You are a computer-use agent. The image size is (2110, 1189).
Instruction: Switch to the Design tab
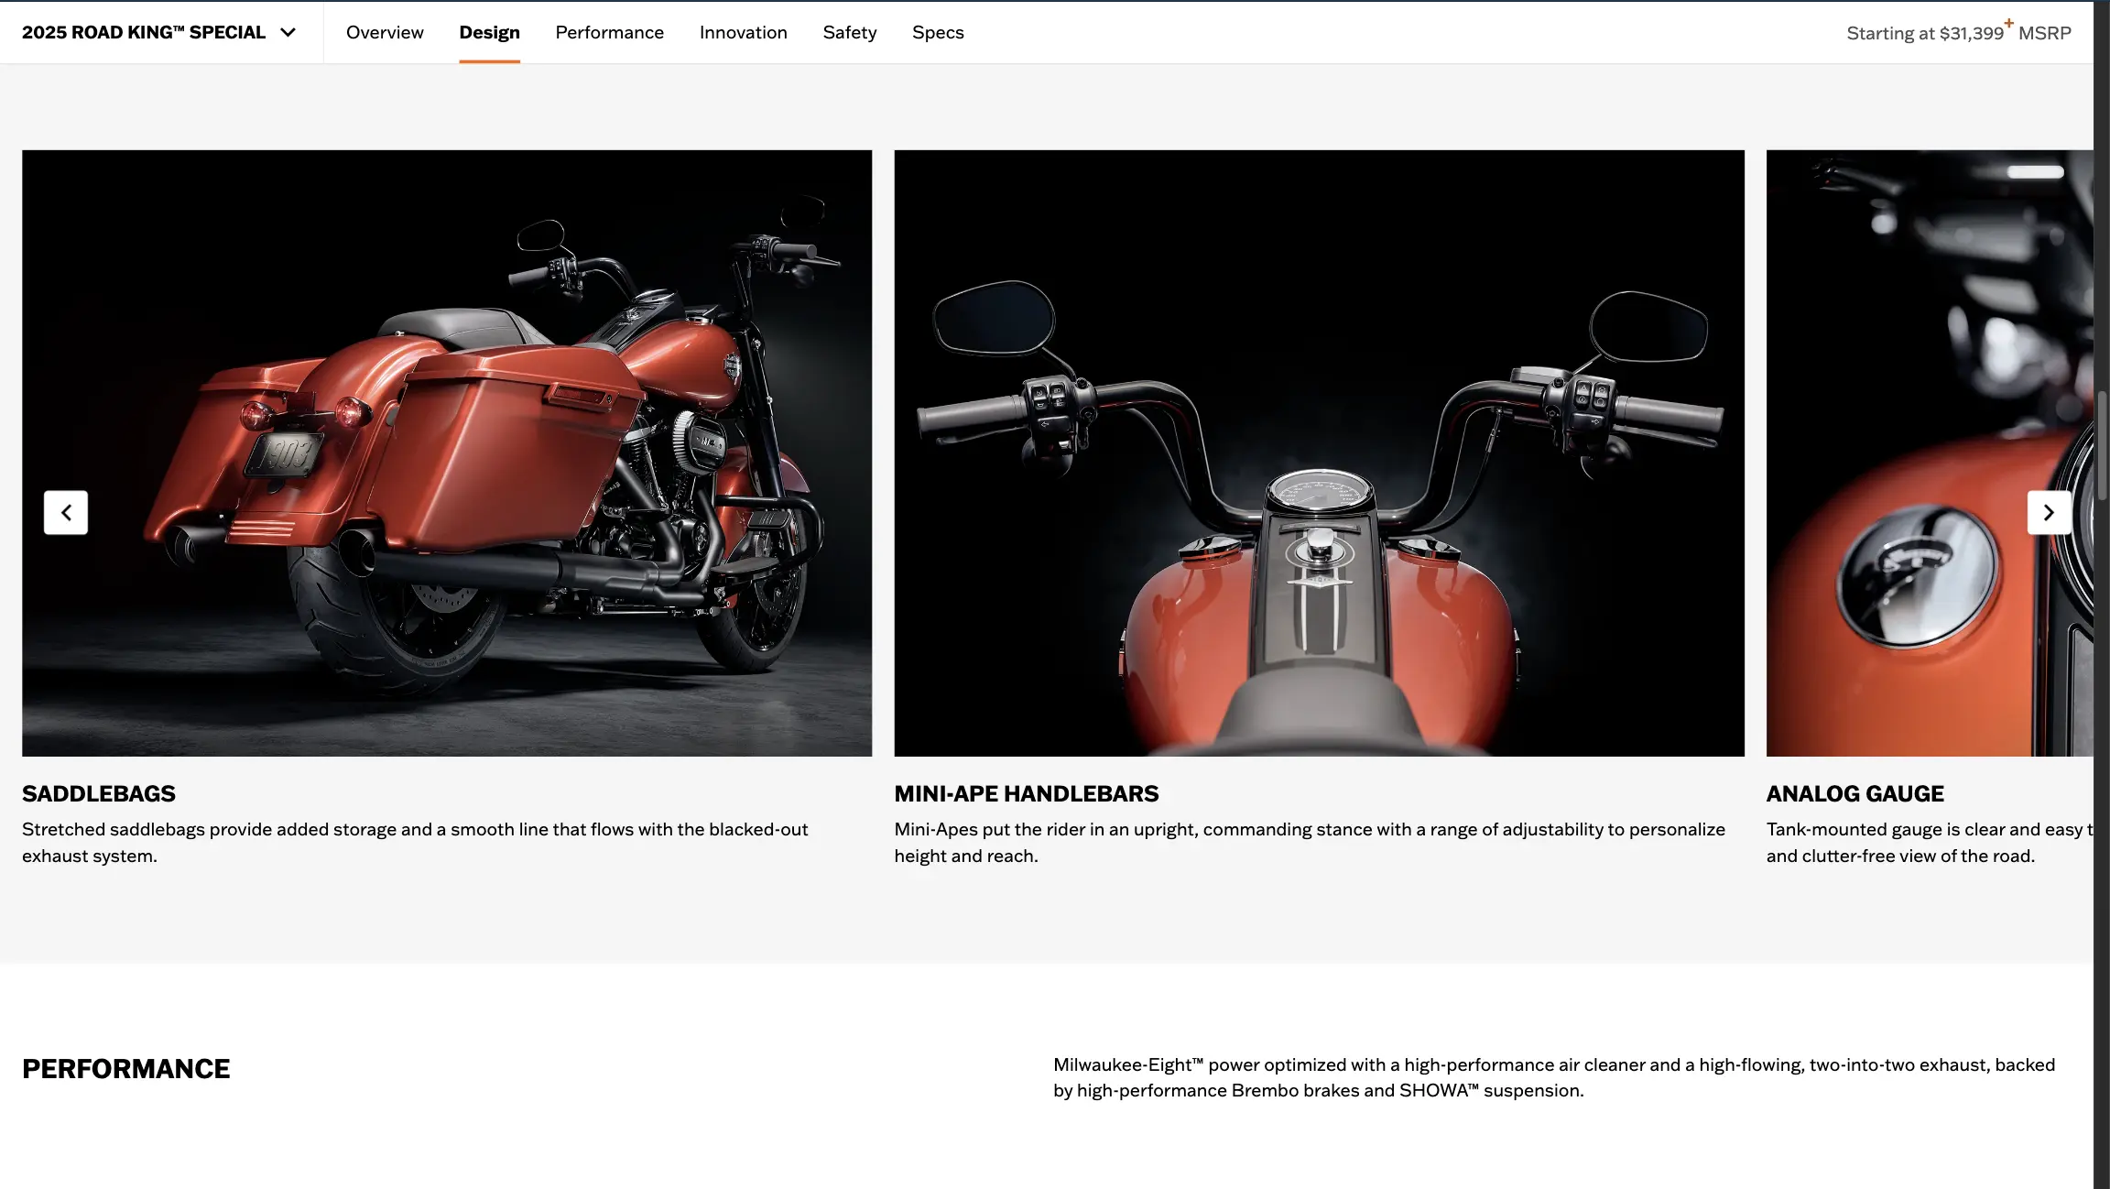489,32
